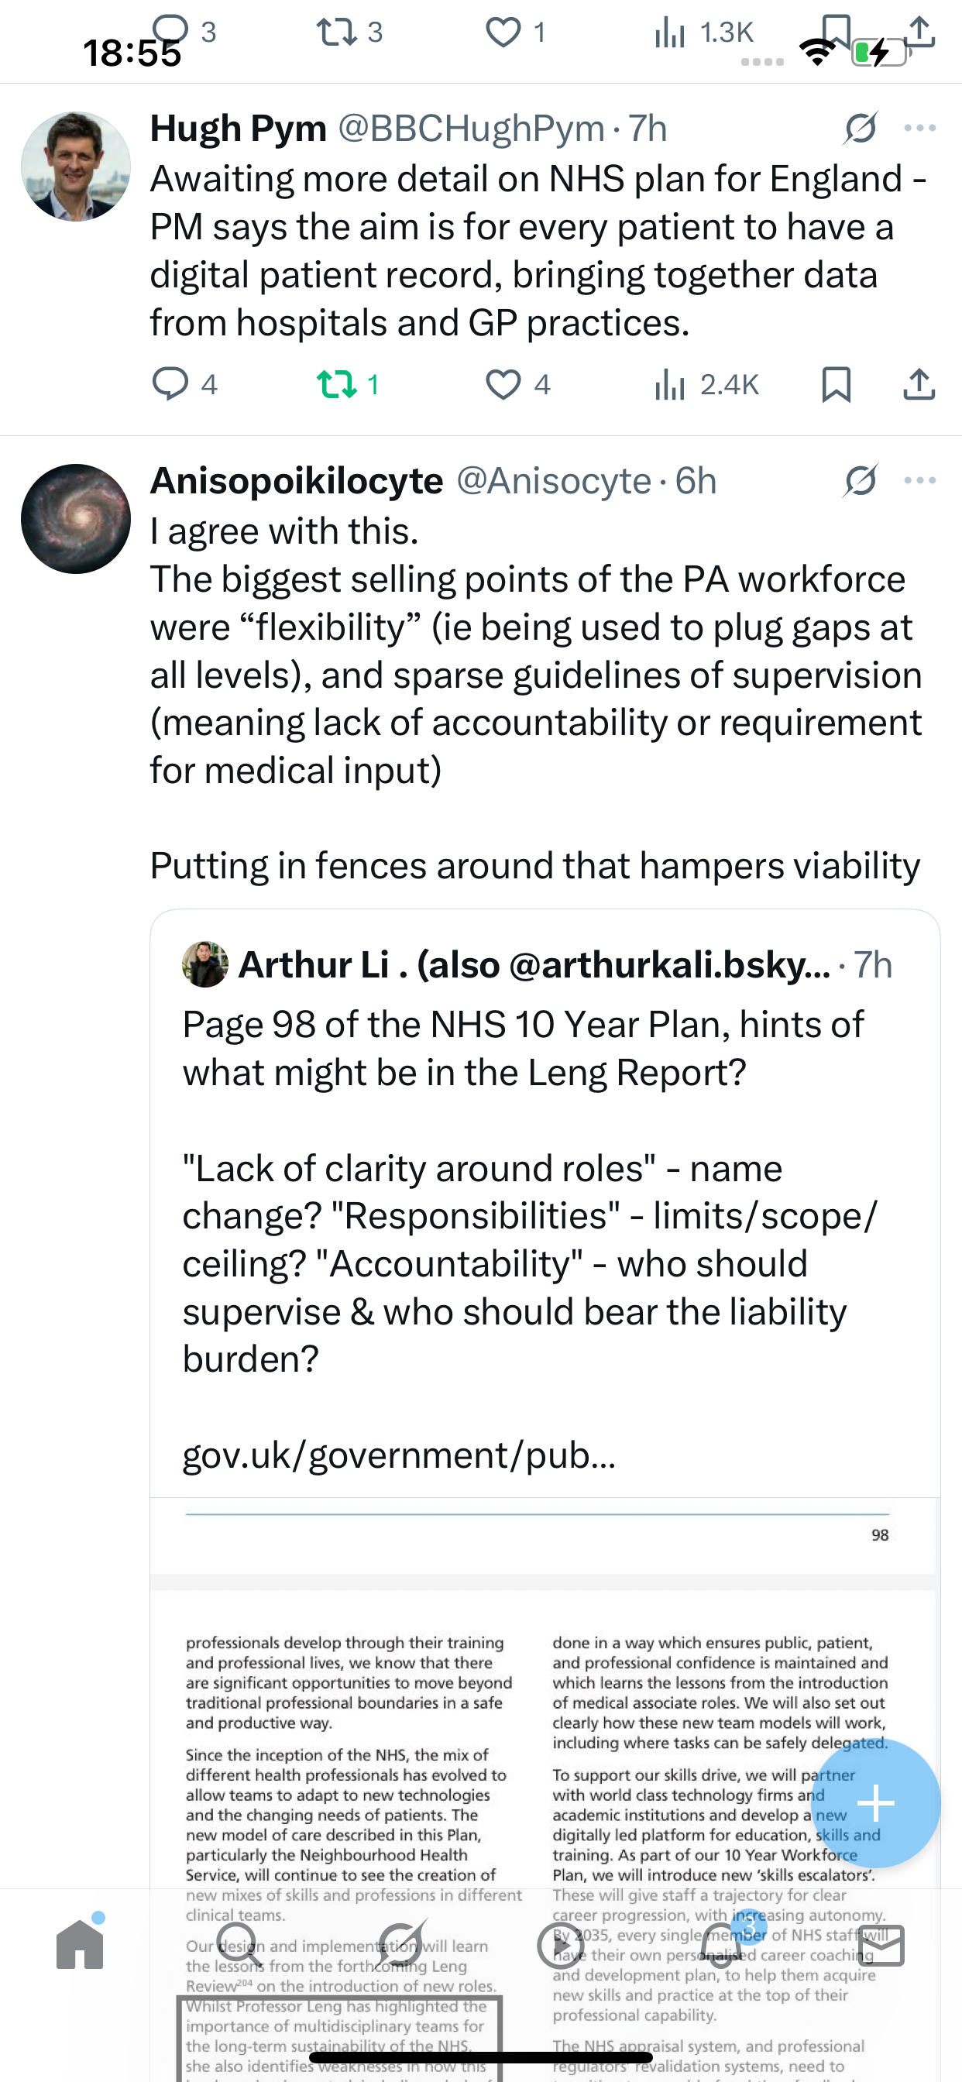962x2082 pixels.
Task: Compose a new post with plus button
Action: pos(875,1803)
